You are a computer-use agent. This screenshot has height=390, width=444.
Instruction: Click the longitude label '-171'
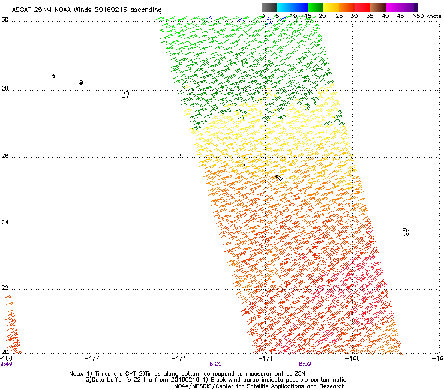click(x=265, y=358)
